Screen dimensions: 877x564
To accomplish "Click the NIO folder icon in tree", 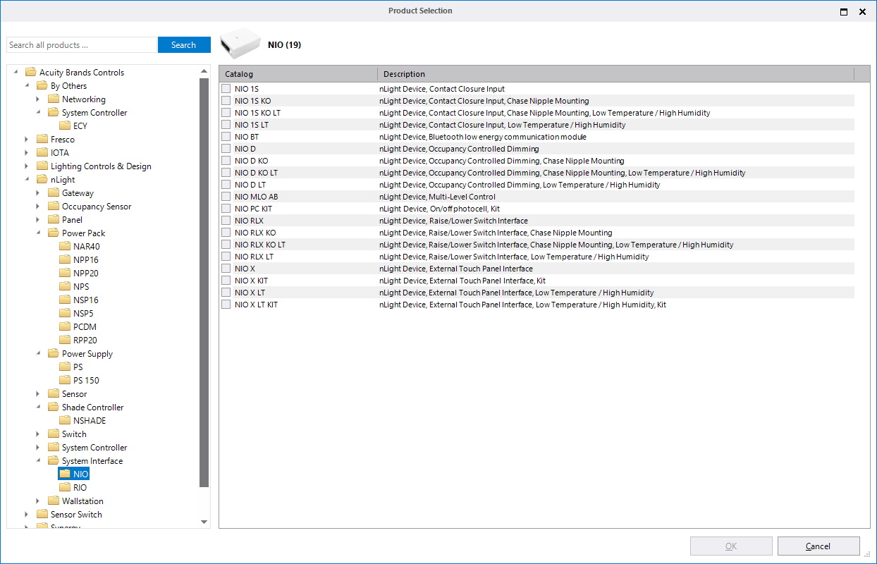I will (65, 474).
